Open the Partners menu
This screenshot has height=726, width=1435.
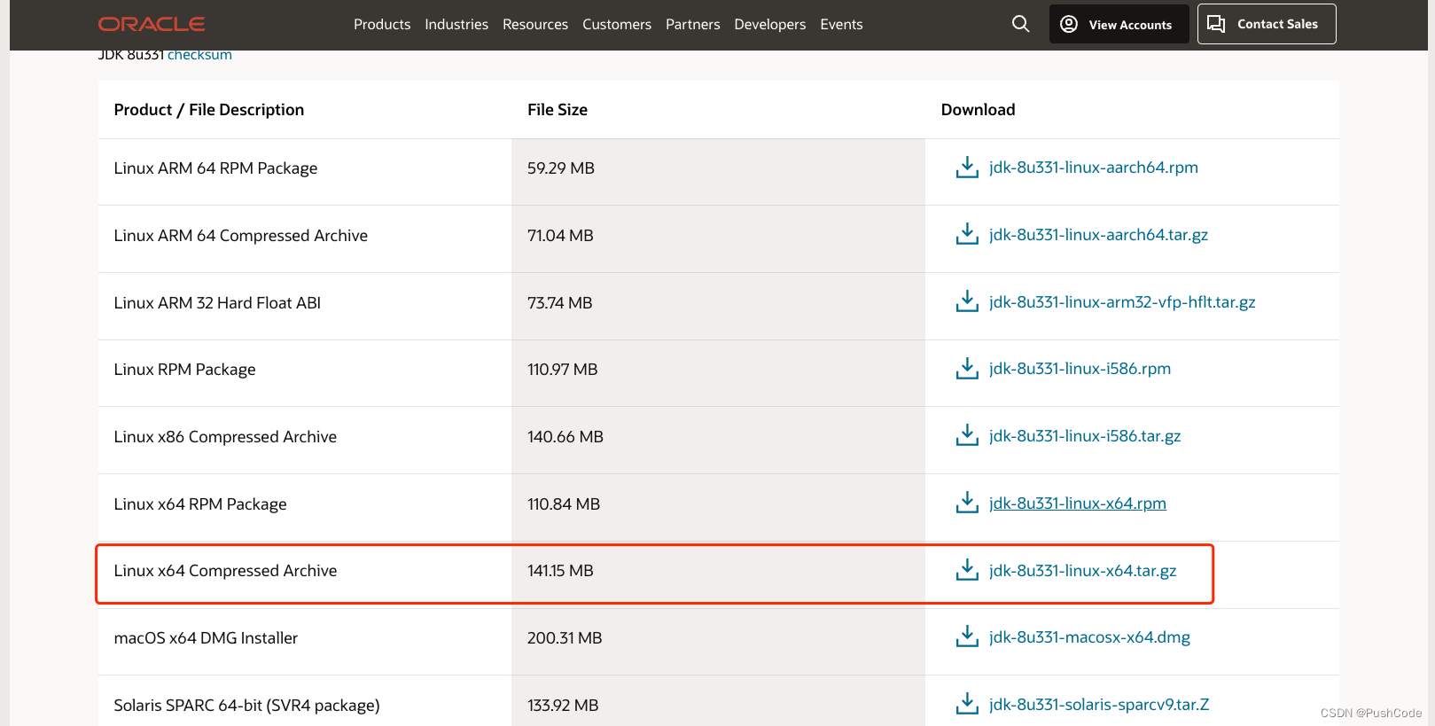pyautogui.click(x=693, y=24)
